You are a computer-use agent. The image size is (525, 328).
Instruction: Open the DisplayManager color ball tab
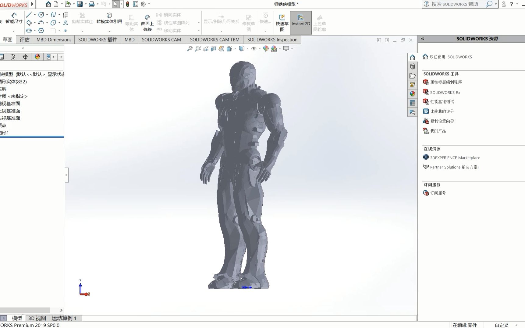(37, 57)
